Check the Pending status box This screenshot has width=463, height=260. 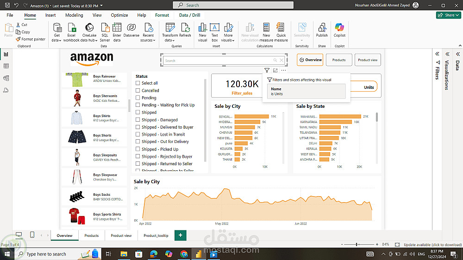tap(138, 98)
